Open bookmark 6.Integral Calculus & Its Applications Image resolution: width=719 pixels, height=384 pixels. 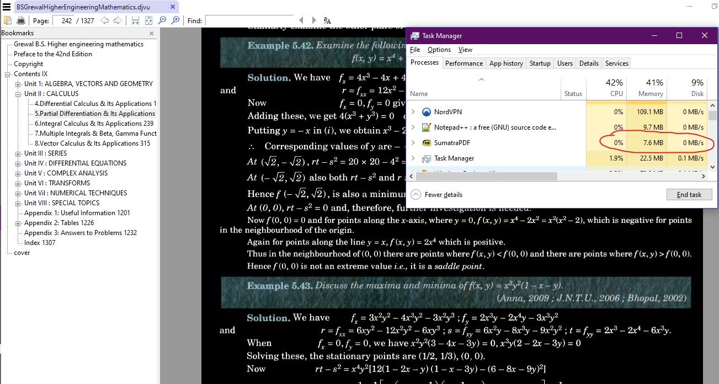(94, 124)
